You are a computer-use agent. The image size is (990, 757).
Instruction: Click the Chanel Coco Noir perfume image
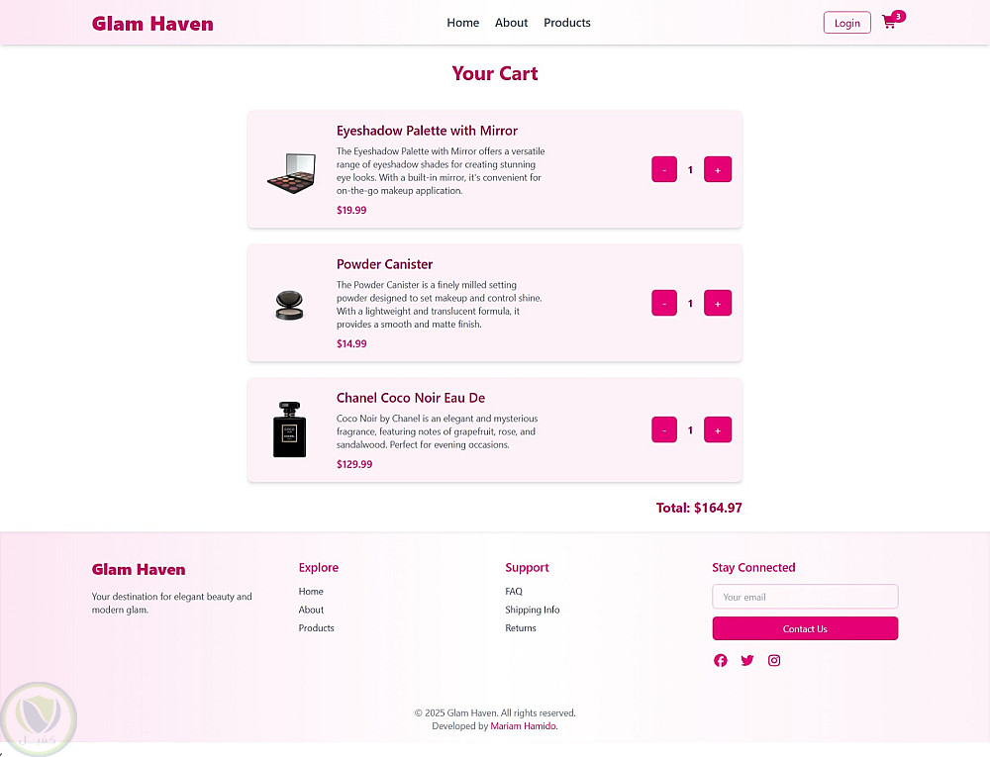[290, 429]
